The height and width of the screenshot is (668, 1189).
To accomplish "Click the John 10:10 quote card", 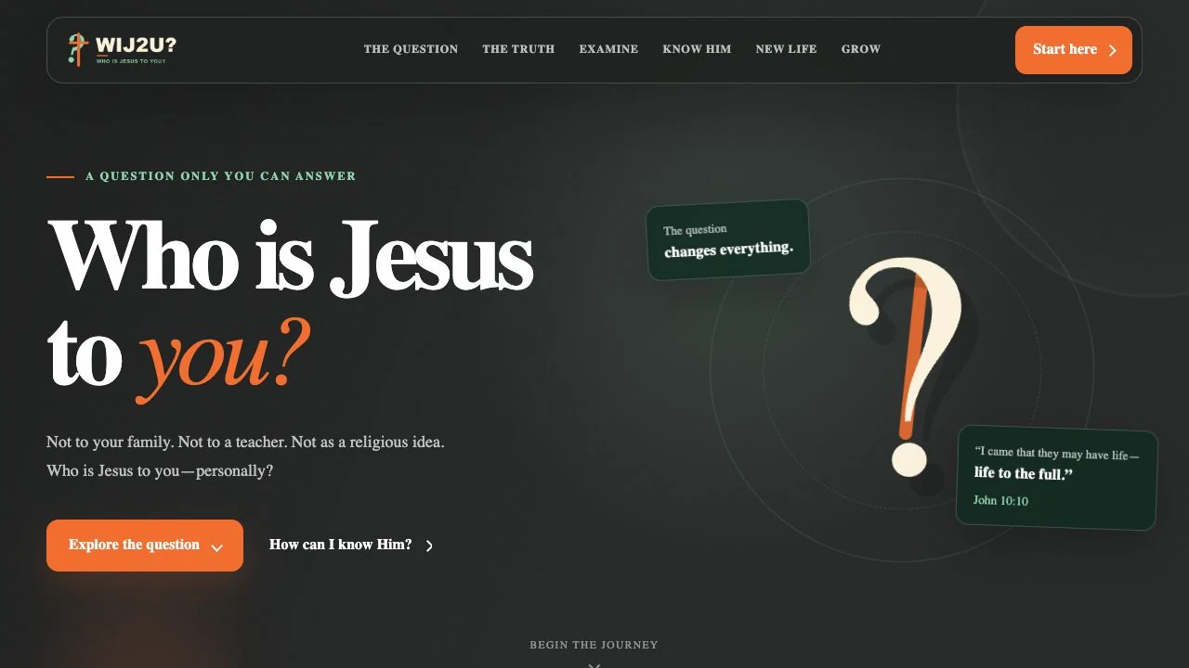I will (x=1057, y=477).
